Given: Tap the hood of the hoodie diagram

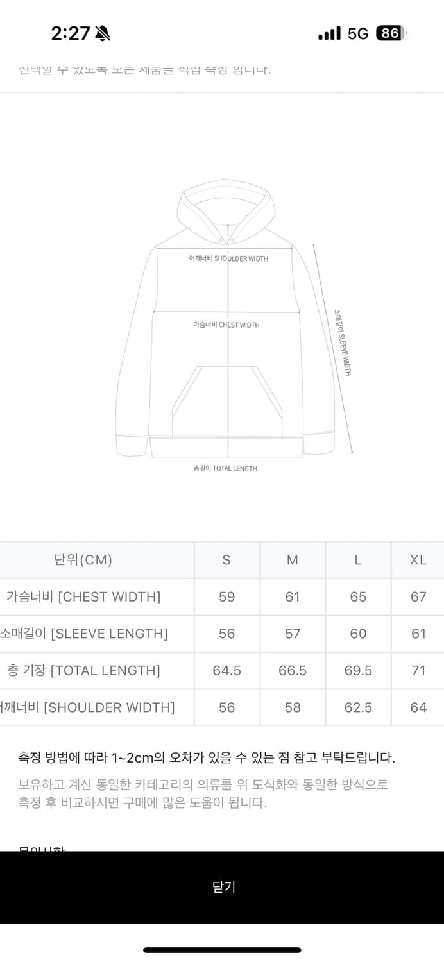Looking at the screenshot, I should point(226,204).
